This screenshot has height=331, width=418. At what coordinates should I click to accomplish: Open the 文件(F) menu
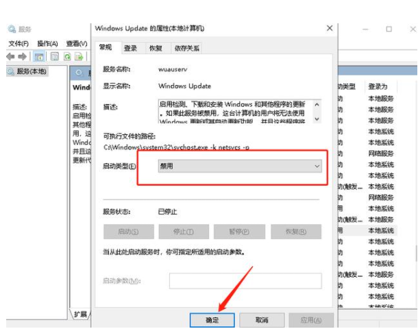tap(19, 43)
